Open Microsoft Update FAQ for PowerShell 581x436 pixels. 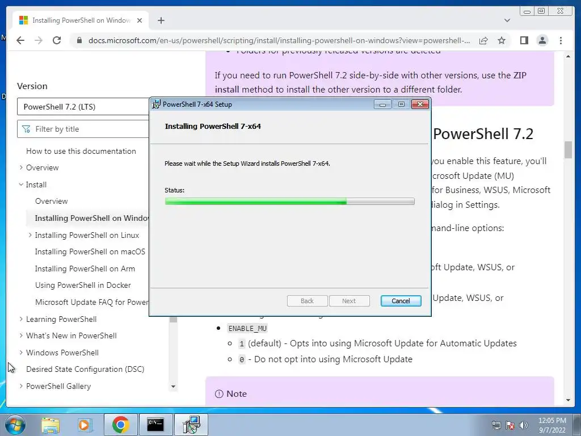click(x=91, y=302)
